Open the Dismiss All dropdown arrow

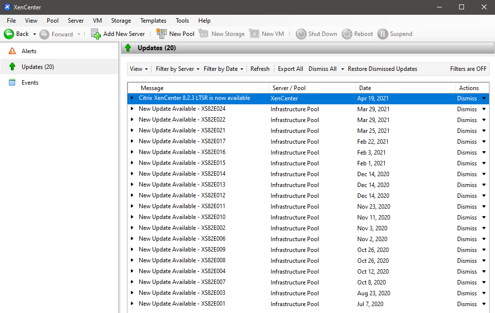pyautogui.click(x=342, y=69)
